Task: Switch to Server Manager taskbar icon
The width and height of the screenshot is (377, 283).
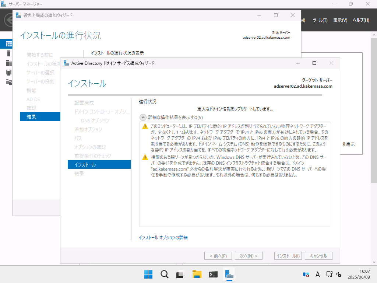Action: 229,274
